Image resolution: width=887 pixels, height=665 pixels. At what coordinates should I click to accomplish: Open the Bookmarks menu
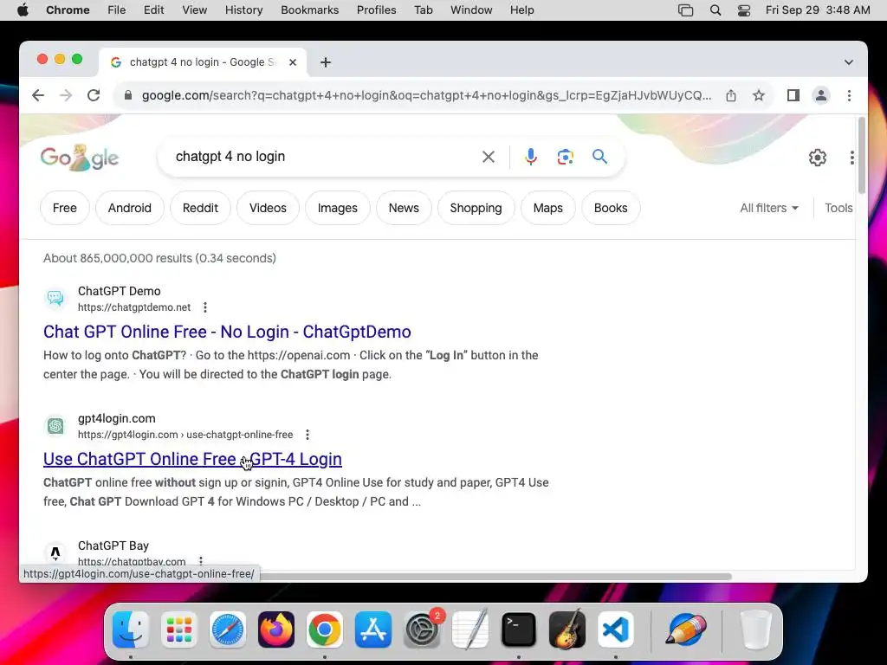click(309, 10)
